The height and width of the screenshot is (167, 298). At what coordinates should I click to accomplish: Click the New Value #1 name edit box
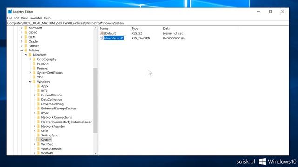115,38
